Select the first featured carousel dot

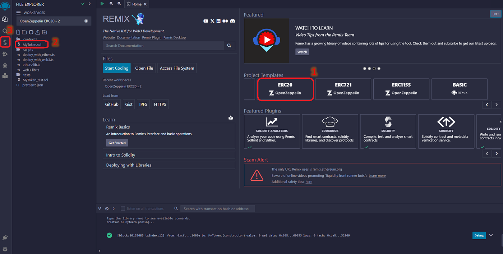point(365,68)
